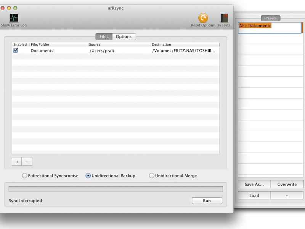Click the Reset Options orange icon

point(203,18)
